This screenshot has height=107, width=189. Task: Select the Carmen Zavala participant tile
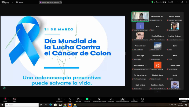[x=175, y=66]
